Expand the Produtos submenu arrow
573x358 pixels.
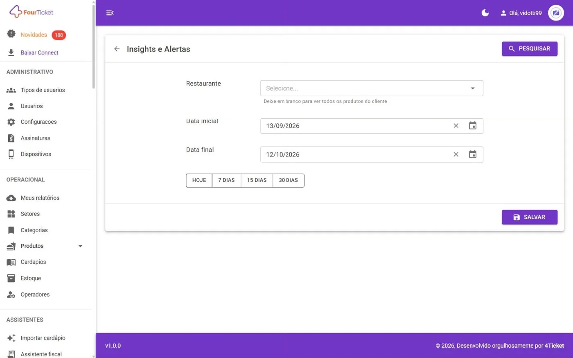pos(80,246)
